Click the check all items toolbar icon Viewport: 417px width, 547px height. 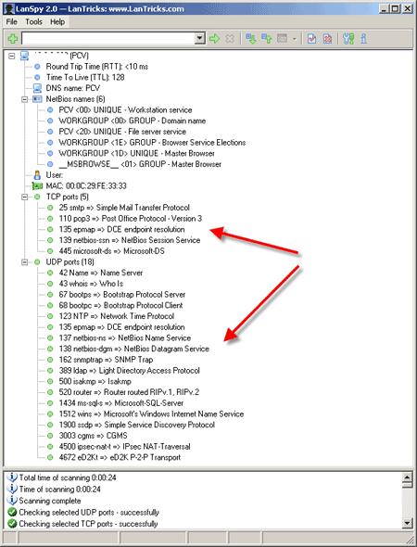311,39
